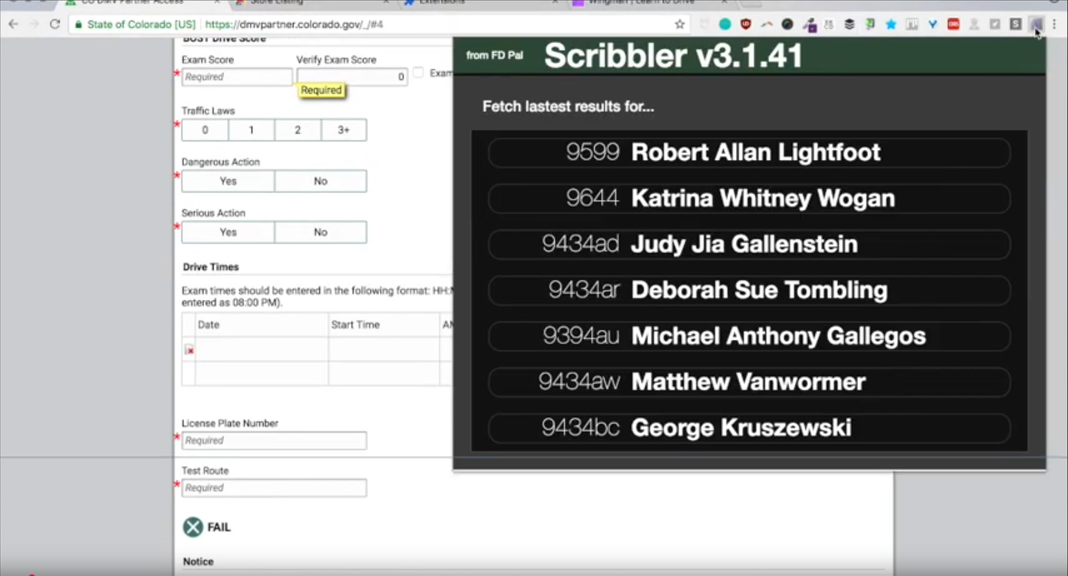Click the uBlock Origin shield icon
This screenshot has height=576, width=1068.
click(x=746, y=24)
